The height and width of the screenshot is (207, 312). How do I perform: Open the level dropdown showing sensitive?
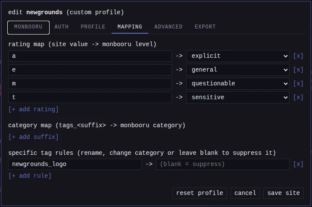pos(238,97)
